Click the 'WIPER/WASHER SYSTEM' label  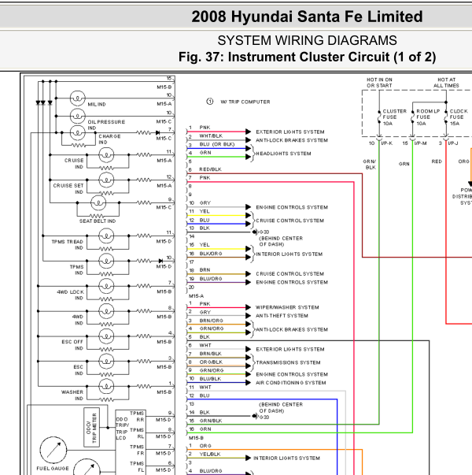point(287,307)
